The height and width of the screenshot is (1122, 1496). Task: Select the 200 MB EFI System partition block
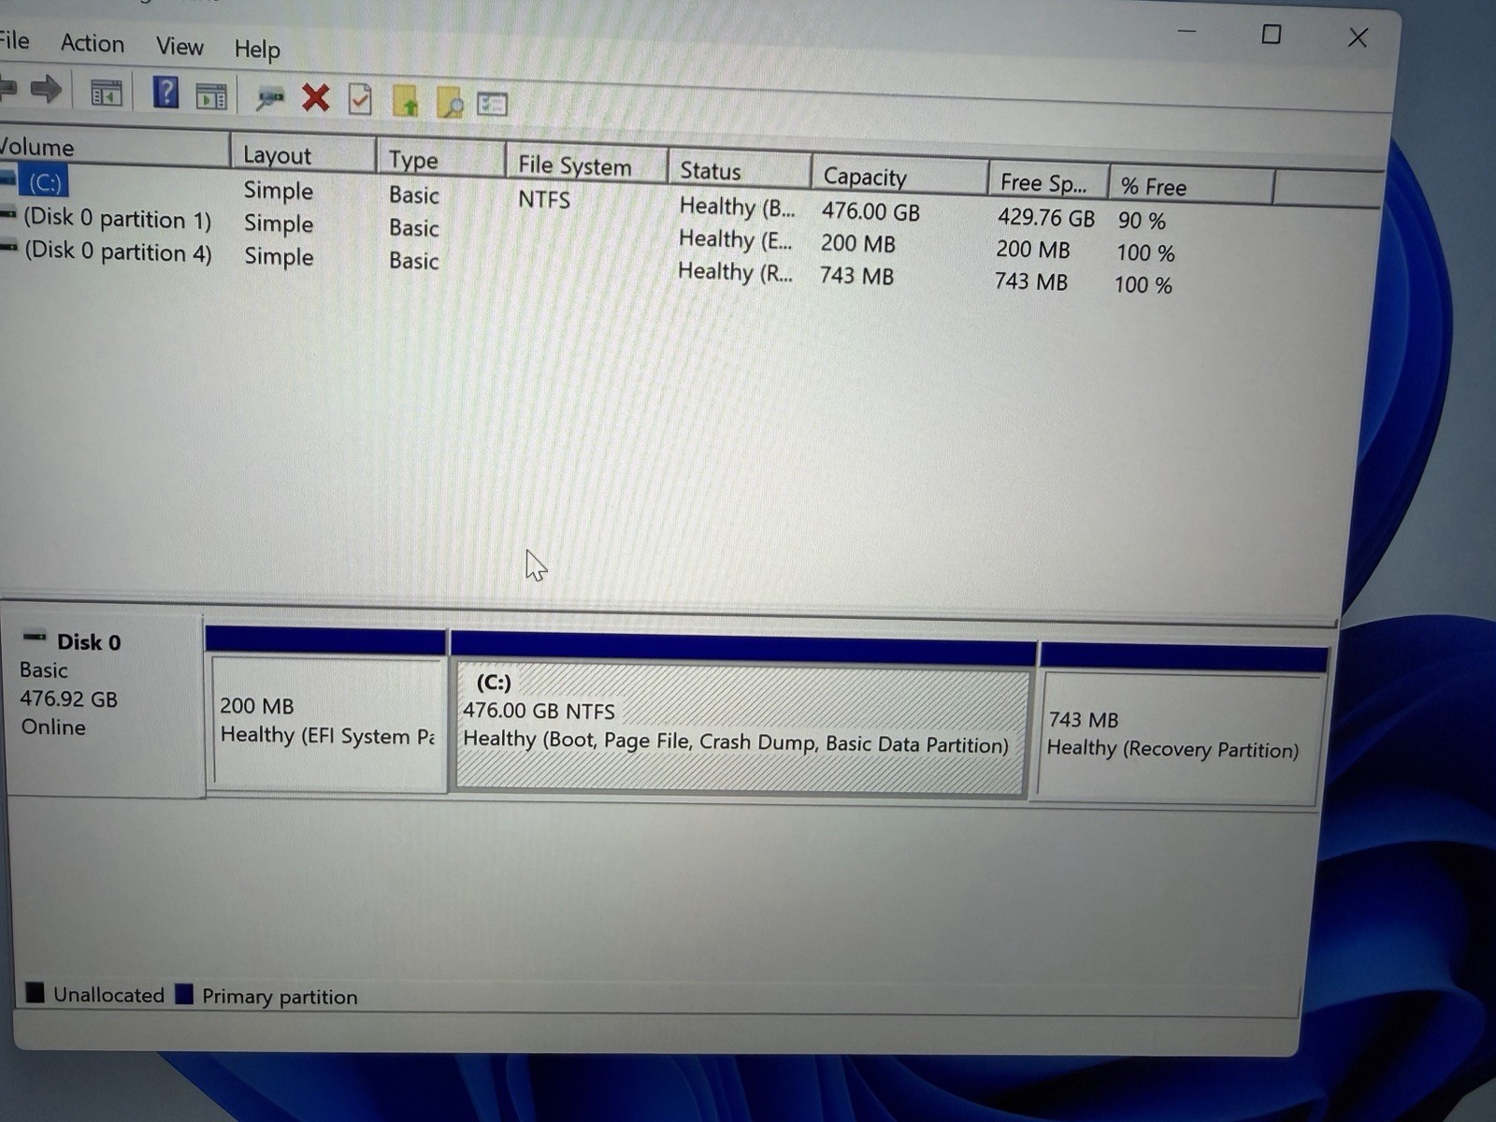326,724
